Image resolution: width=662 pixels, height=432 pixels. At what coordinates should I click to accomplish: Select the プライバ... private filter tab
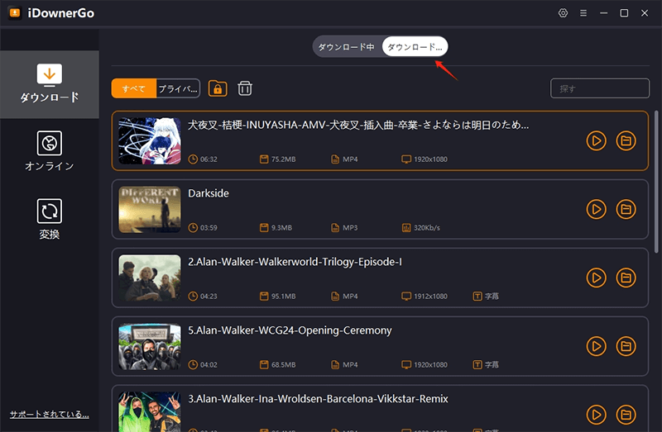point(178,88)
